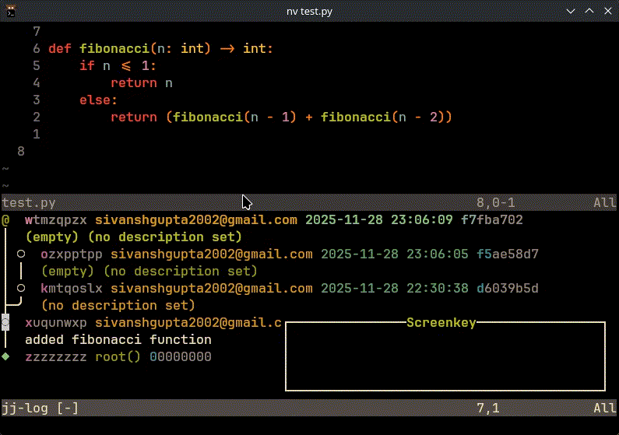Click the diamond marker of the root commit
Screen dimensions: 619x435
(6, 356)
